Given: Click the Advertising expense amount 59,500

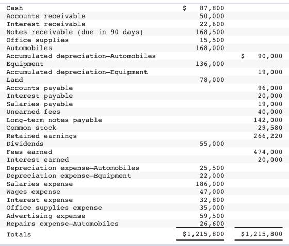Looking at the screenshot, I should [x=212, y=216].
